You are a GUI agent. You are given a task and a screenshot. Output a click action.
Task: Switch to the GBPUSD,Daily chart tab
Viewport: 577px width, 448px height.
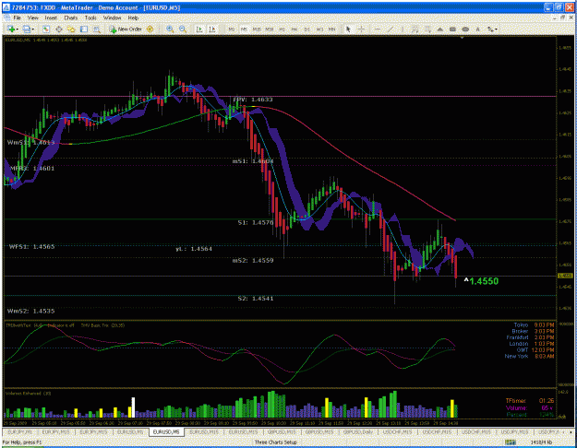(x=358, y=432)
